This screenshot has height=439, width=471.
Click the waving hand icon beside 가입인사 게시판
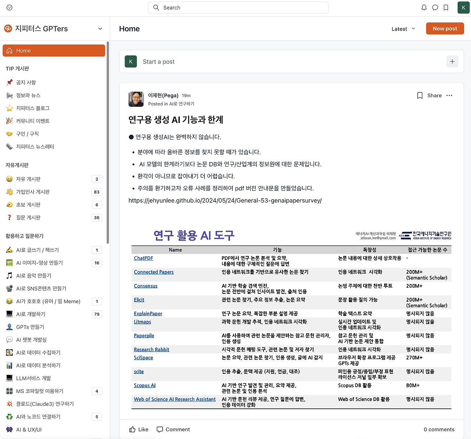point(10,192)
